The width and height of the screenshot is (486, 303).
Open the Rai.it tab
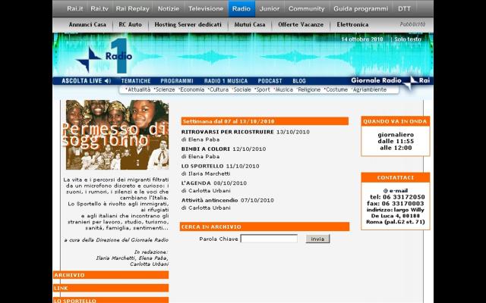pos(75,8)
